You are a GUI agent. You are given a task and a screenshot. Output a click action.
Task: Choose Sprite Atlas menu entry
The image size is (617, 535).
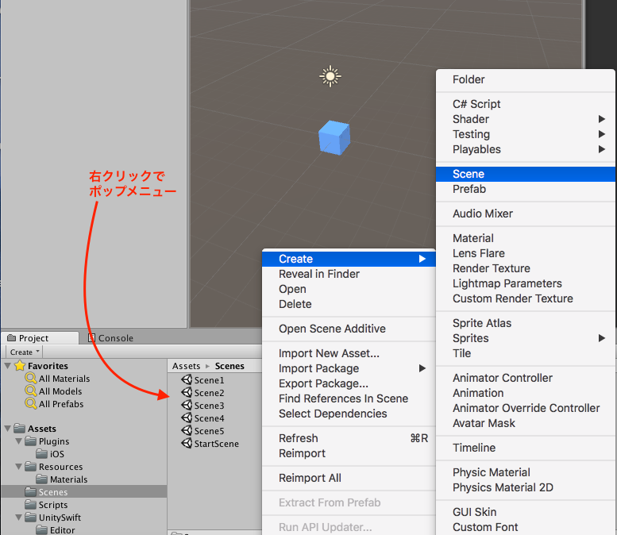[x=526, y=323]
